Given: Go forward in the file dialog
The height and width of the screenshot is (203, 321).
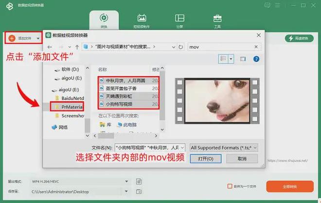Looking at the screenshot, I should point(61,47).
